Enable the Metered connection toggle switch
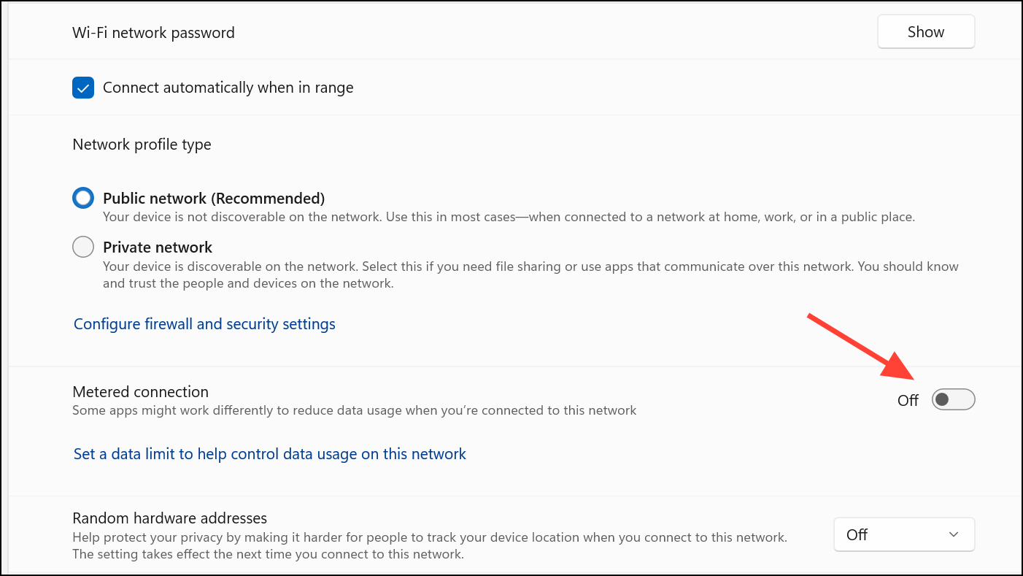Screen dimensions: 1023x576 [953, 400]
